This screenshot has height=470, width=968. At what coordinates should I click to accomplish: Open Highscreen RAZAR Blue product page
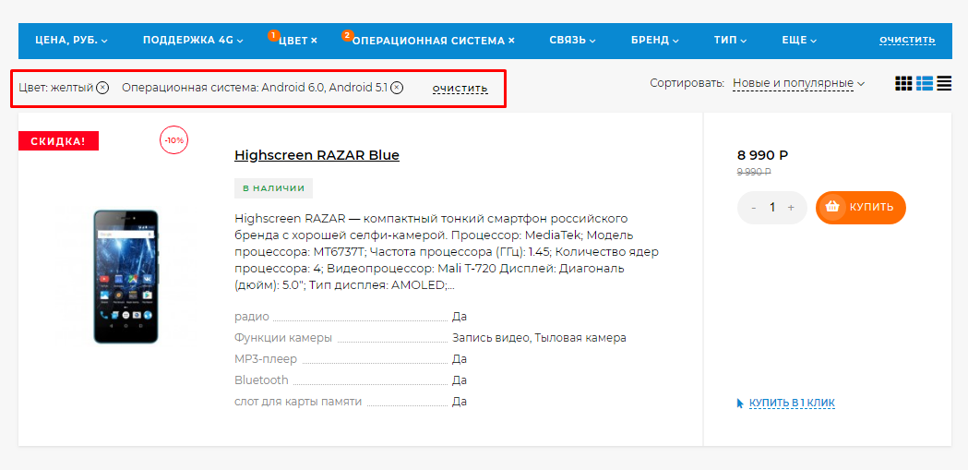(x=317, y=155)
